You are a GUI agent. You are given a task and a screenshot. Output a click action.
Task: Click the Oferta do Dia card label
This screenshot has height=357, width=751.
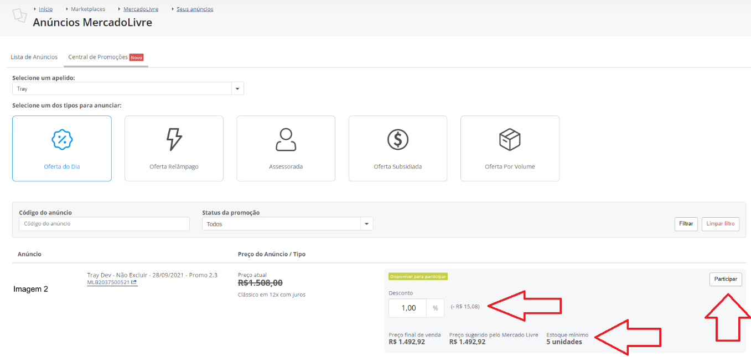[x=62, y=166]
